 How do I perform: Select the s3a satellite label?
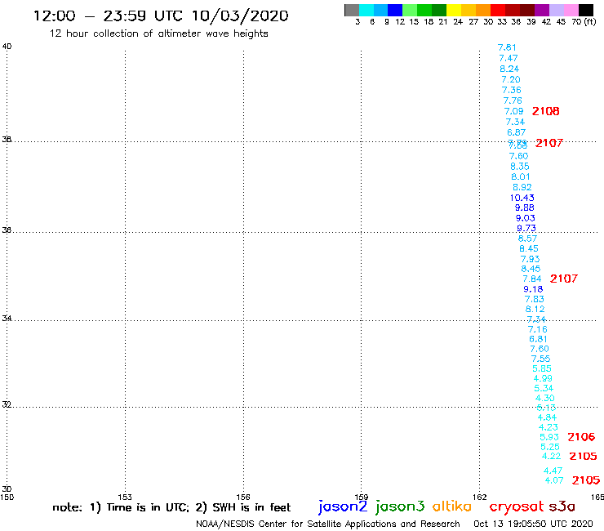point(562,506)
